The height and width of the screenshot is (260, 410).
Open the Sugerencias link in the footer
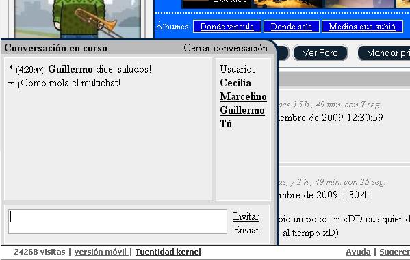394,252
